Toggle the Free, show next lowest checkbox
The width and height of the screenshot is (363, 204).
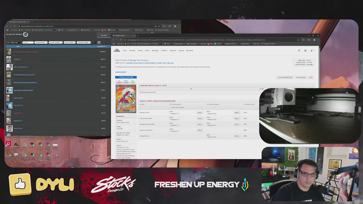(x=170, y=107)
